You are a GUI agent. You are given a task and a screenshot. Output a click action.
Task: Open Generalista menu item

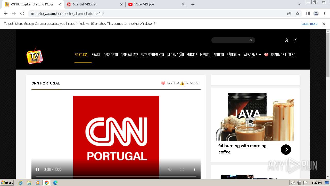pos(129,55)
